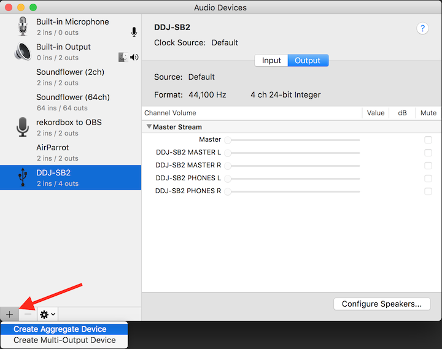Click the rekordbox to OBS microphone icon
The width and height of the screenshot is (442, 349).
click(x=23, y=127)
